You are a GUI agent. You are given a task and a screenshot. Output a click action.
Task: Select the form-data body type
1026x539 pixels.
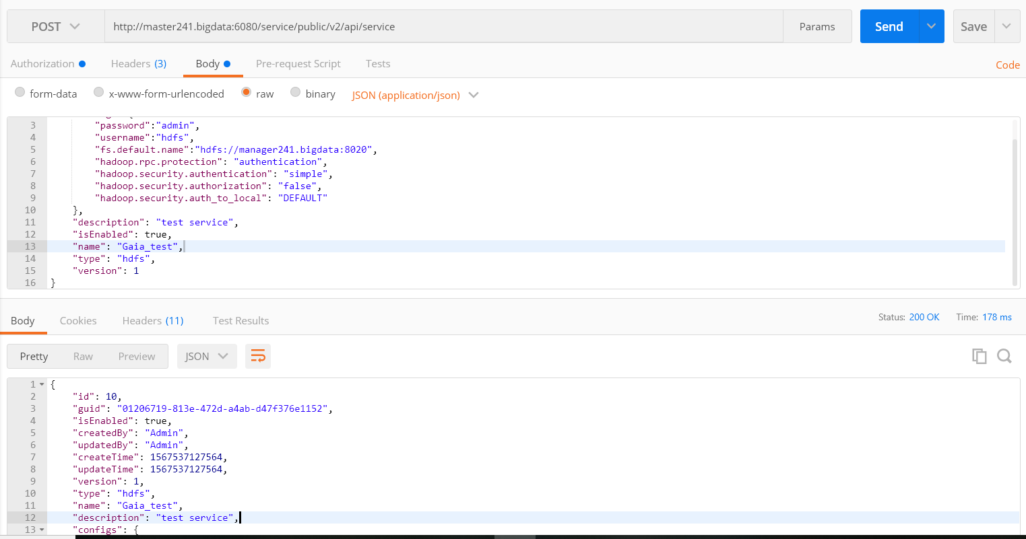pos(20,94)
